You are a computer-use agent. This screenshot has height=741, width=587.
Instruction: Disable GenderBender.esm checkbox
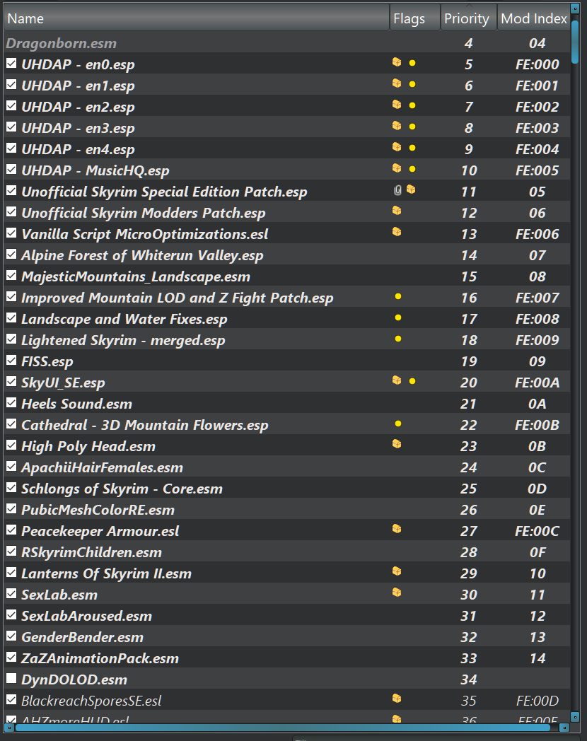(11, 636)
